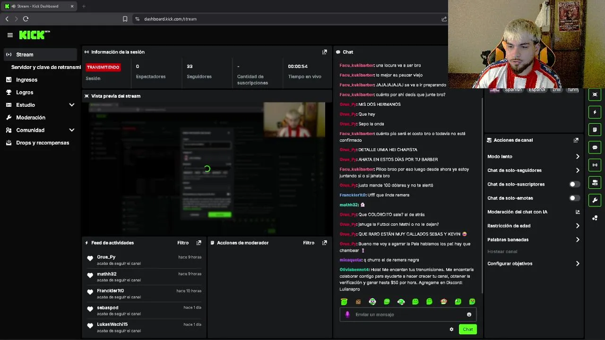Insert the brown square-face emote
This screenshot has height=340, width=605.
(358, 302)
